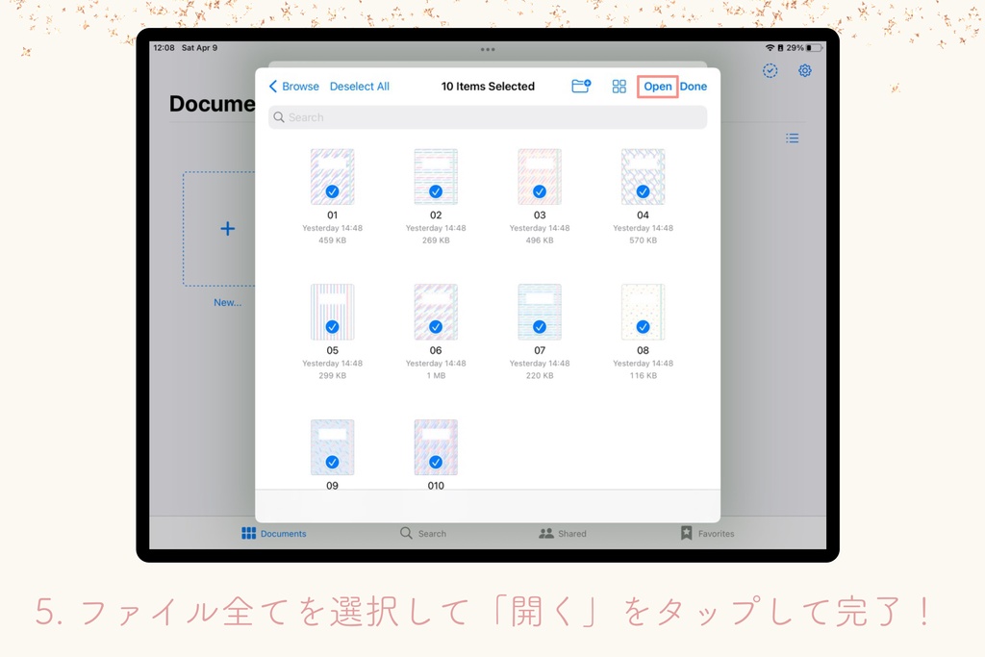Tap Done to dismiss the picker

(693, 86)
